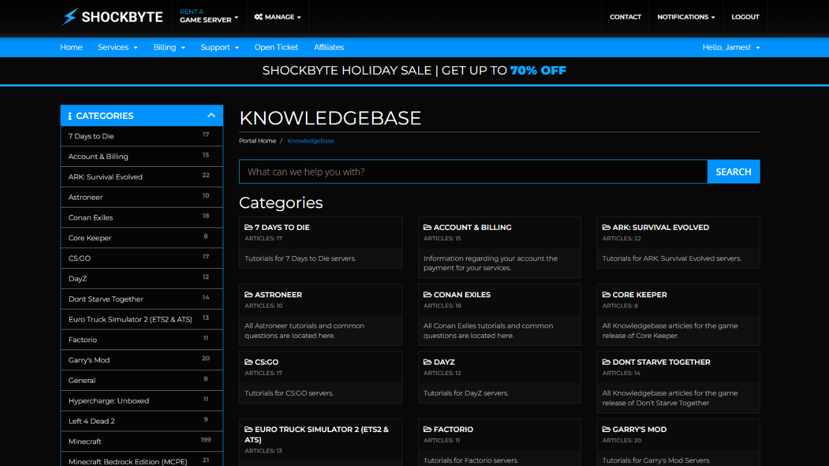Screen dimensions: 829x466
Task: Click the 70% OFF holiday sale banner
Action: tap(414, 70)
